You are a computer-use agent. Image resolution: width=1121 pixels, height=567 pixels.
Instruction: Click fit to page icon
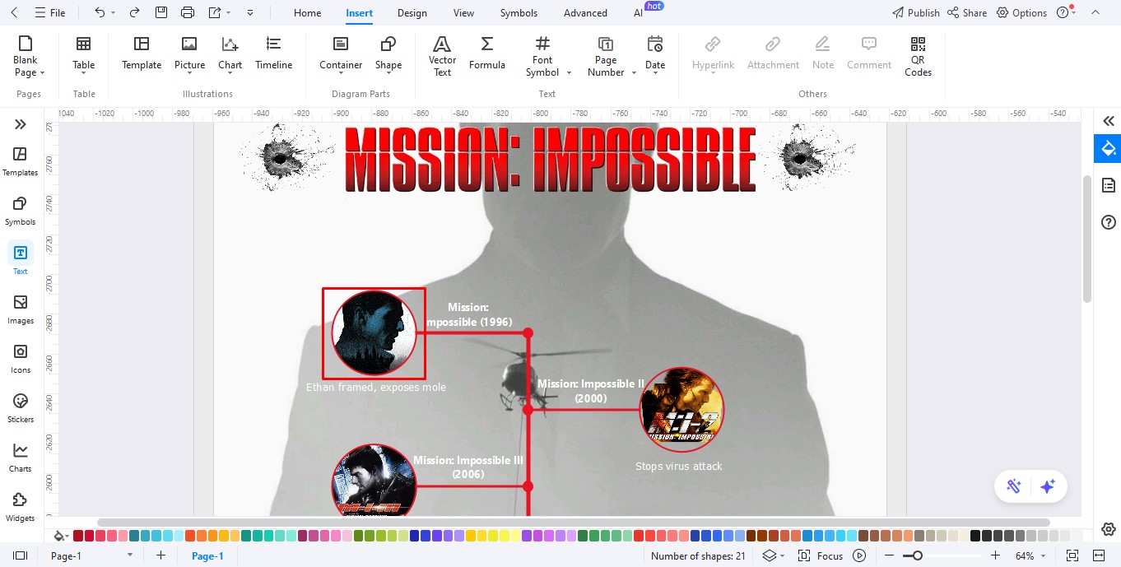pos(1072,555)
